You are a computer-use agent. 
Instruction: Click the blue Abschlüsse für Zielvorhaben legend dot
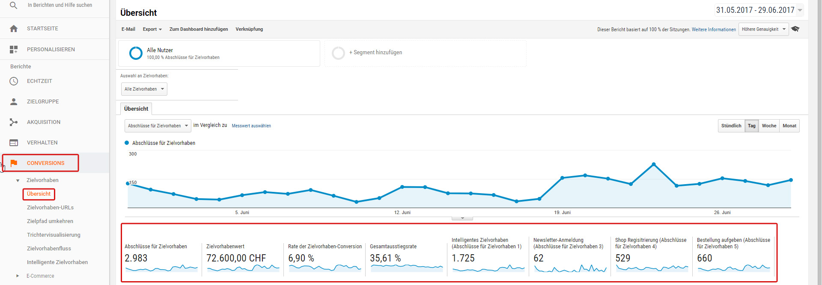pos(127,143)
